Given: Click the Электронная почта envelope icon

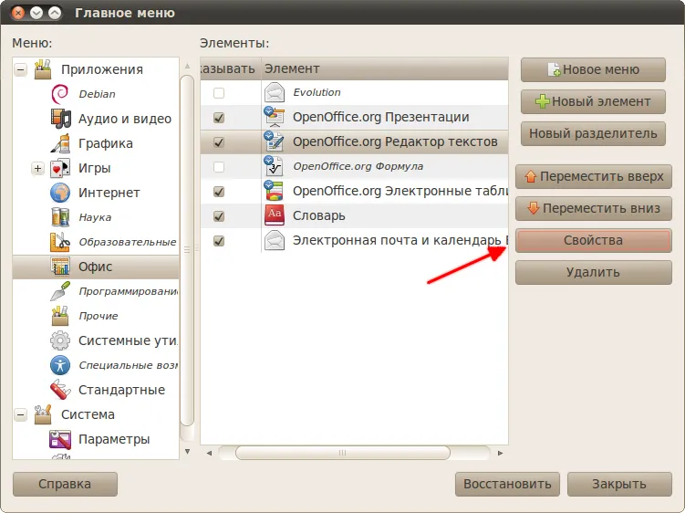Looking at the screenshot, I should click(275, 241).
